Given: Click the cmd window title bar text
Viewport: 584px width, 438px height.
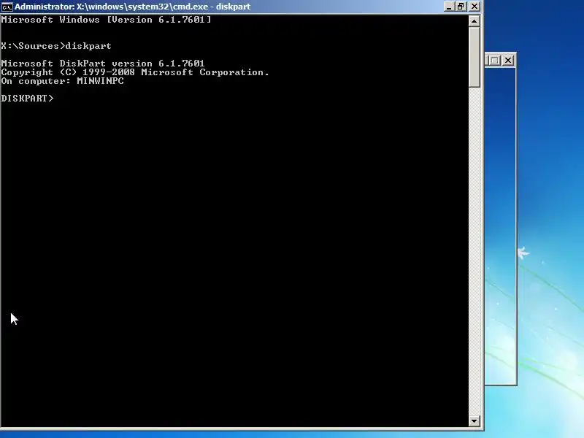Looking at the screenshot, I should pyautogui.click(x=132, y=7).
